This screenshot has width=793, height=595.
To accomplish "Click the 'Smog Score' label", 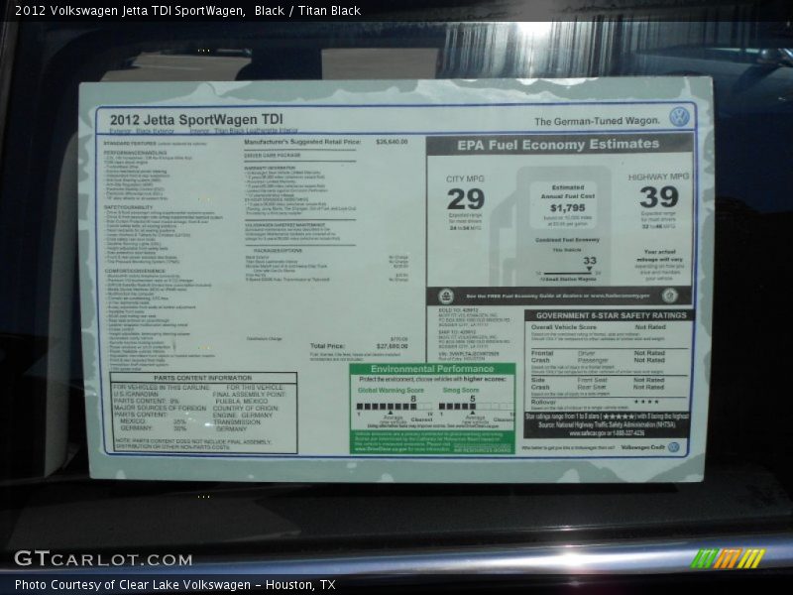I will click(460, 390).
